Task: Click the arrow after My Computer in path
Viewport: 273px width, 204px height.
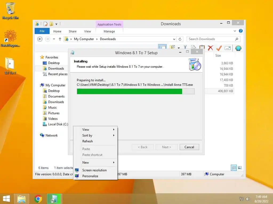Action: click(97, 39)
